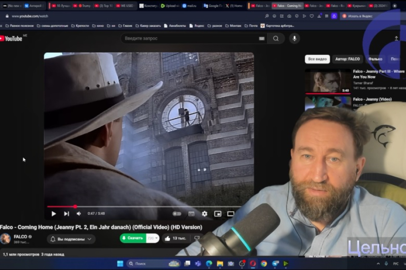Enable theater mode view
The image size is (406, 270).
pyautogui.click(x=231, y=214)
